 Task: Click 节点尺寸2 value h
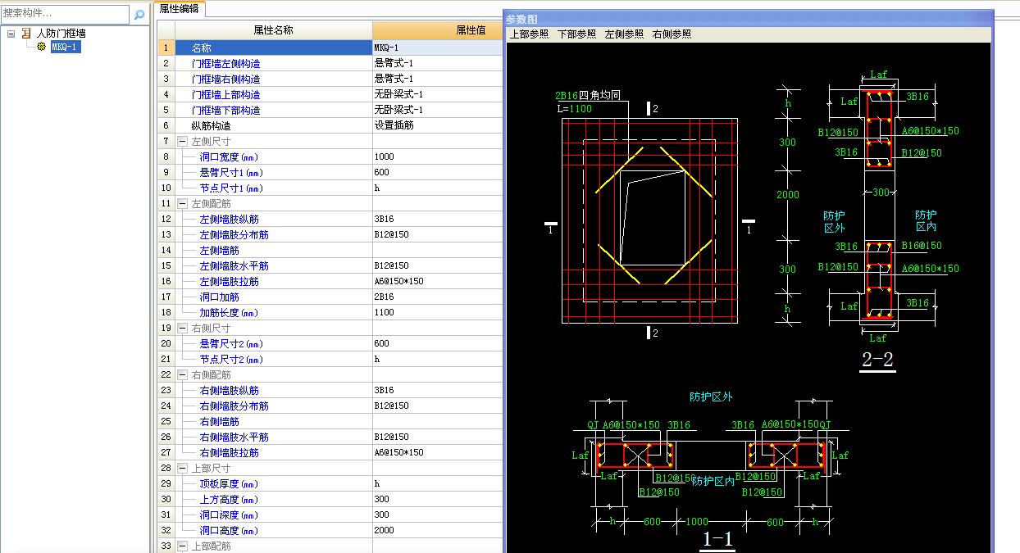(438, 360)
